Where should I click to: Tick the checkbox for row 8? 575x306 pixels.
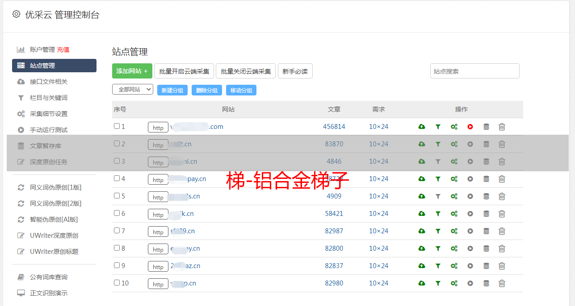[x=117, y=248]
